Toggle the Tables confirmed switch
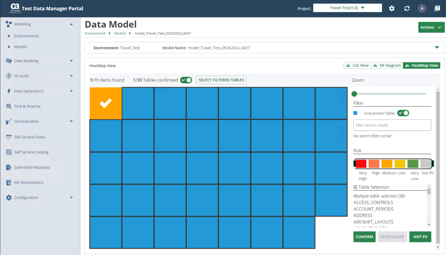The height and width of the screenshot is (255, 446). pos(186,80)
